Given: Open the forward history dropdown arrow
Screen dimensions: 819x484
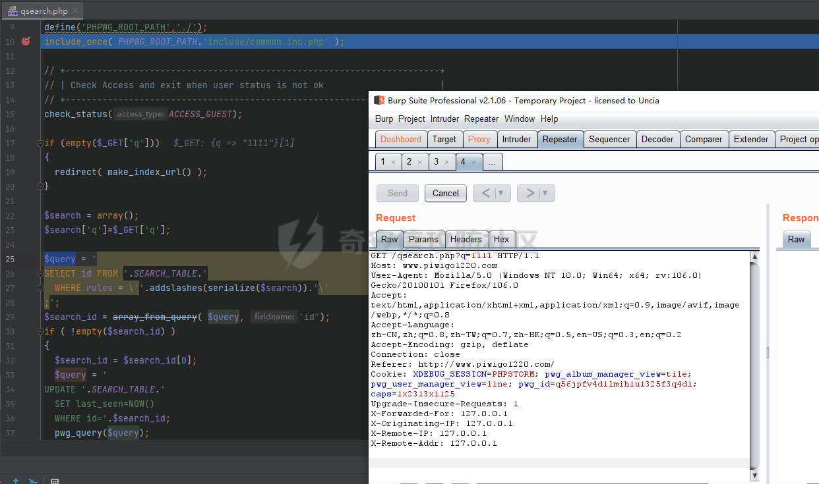Looking at the screenshot, I should coord(545,193).
